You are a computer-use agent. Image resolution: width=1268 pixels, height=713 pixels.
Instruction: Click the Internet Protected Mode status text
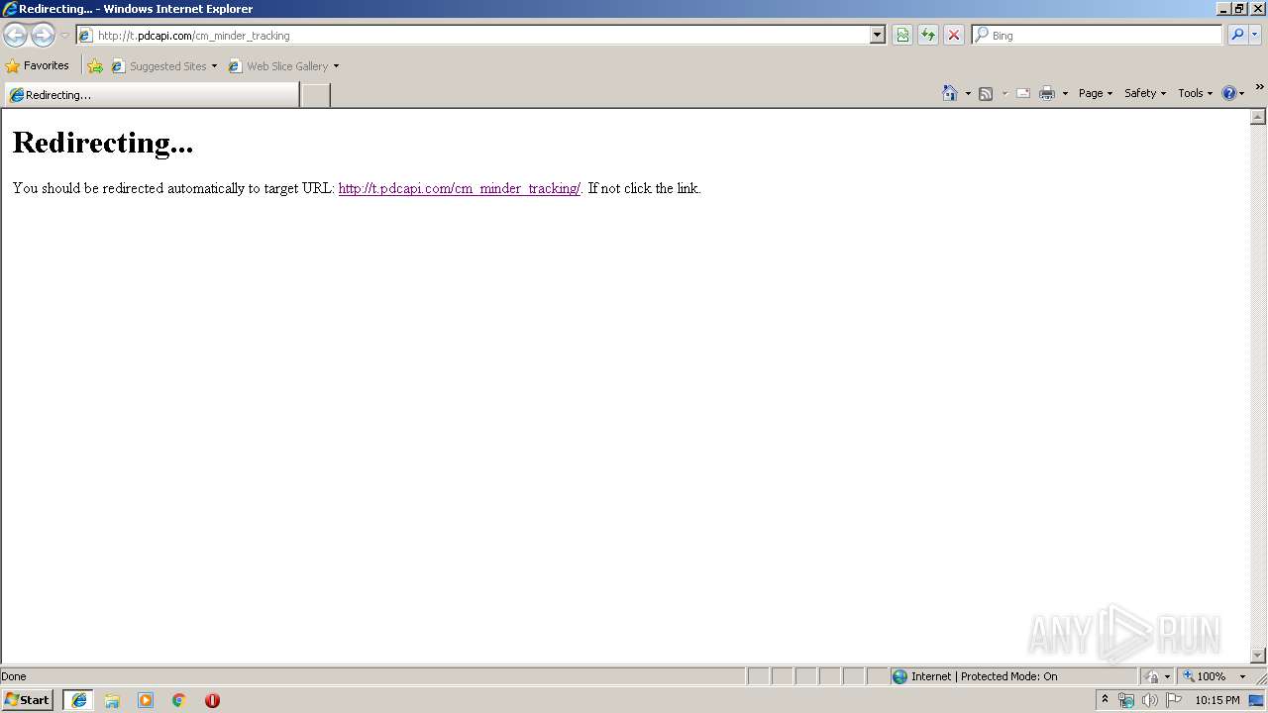tap(985, 676)
